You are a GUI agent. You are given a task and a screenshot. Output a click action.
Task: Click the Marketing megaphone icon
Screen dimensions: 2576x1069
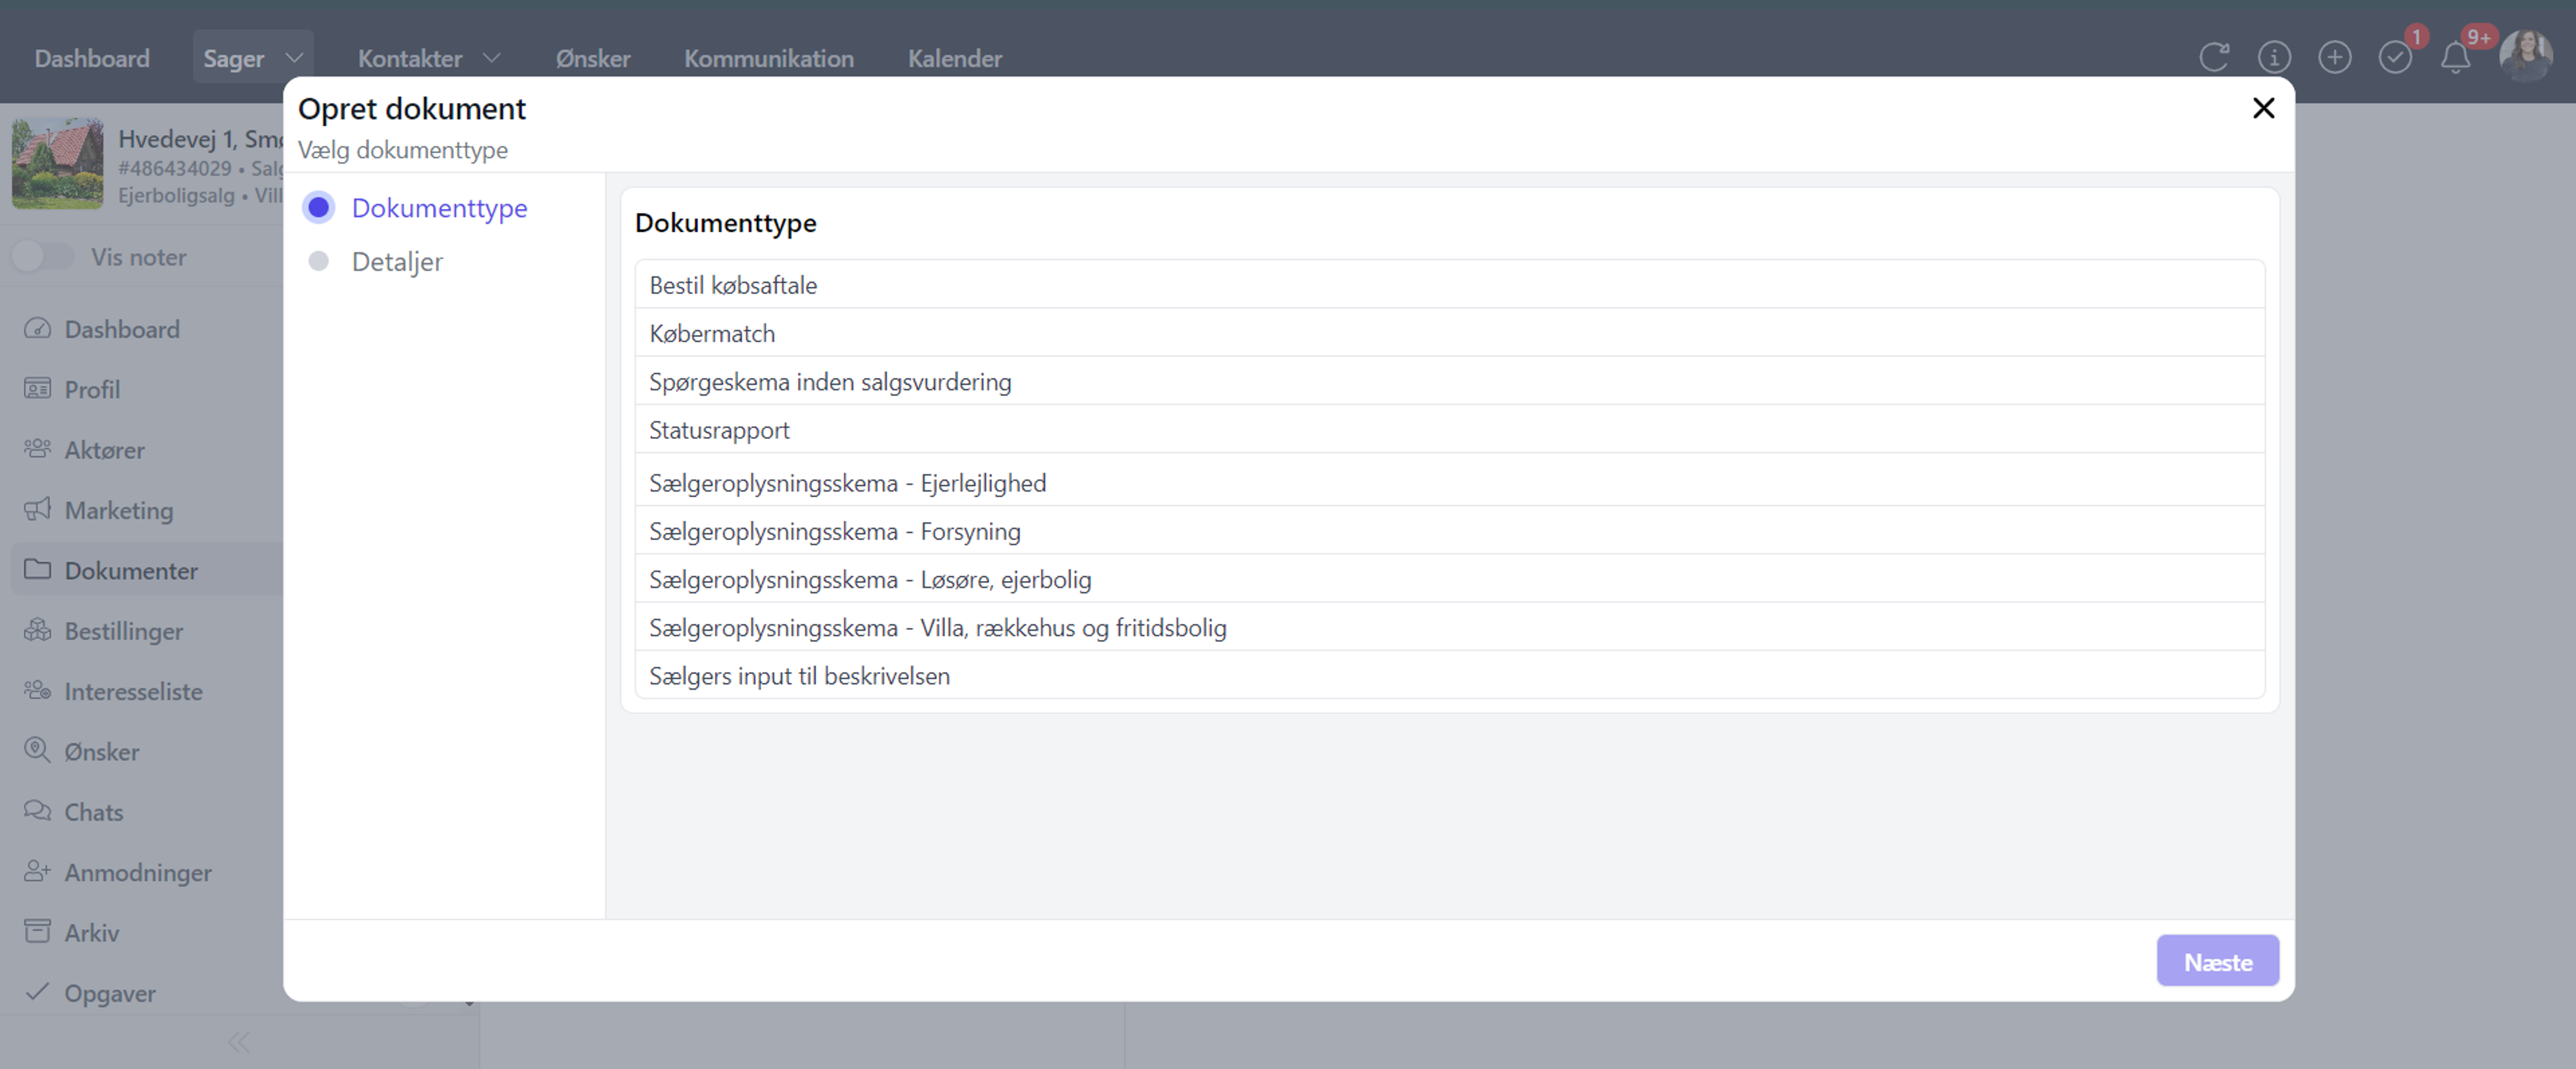click(37, 510)
